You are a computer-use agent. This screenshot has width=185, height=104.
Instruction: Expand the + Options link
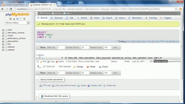point(40,55)
